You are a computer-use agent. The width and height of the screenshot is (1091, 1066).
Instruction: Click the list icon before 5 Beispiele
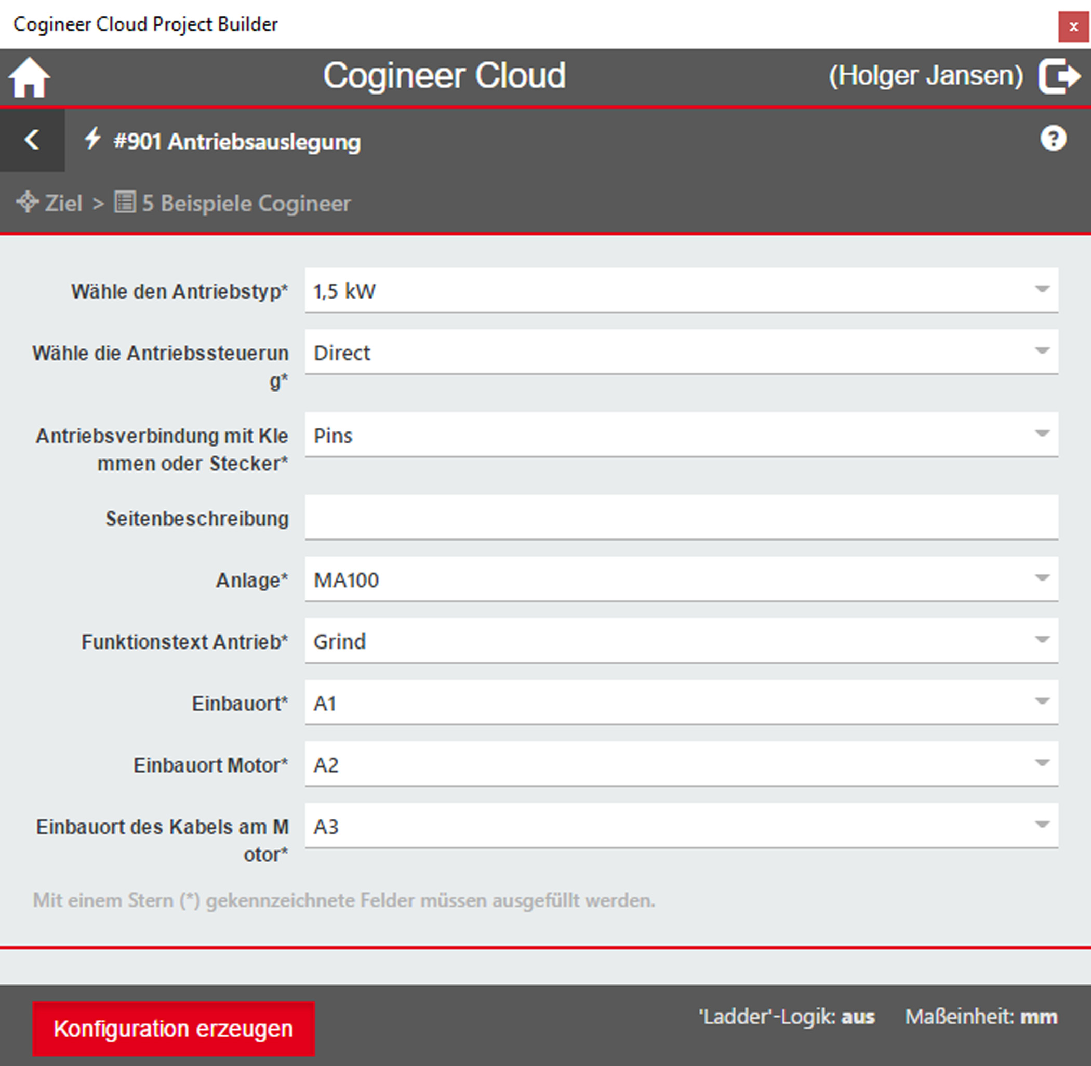coord(124,201)
